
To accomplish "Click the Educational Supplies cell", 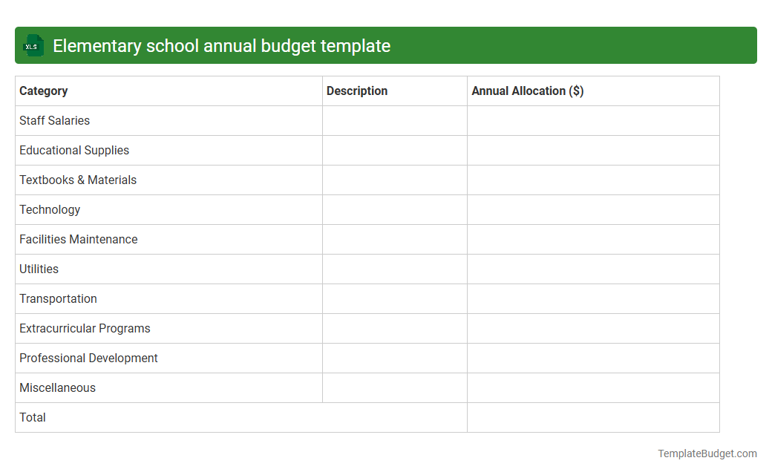I will [x=74, y=150].
